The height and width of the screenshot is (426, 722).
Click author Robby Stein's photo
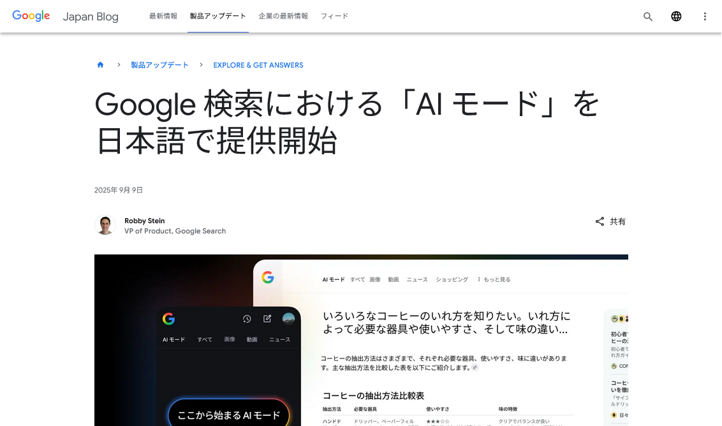105,225
